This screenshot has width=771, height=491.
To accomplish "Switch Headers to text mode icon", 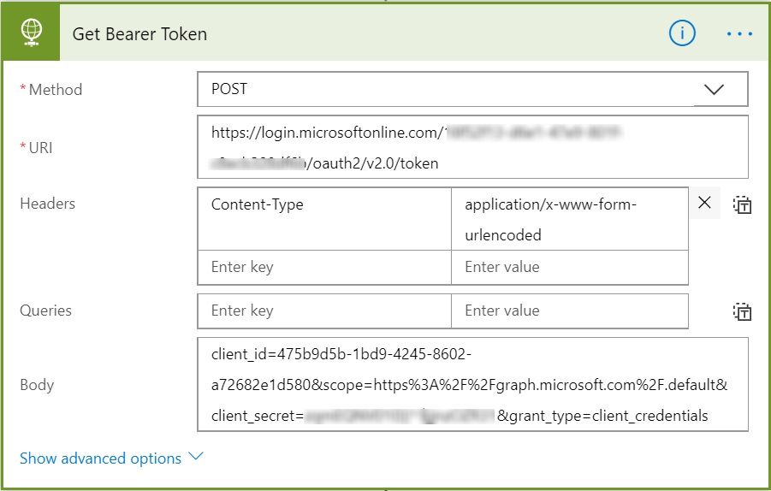I will 742,204.
